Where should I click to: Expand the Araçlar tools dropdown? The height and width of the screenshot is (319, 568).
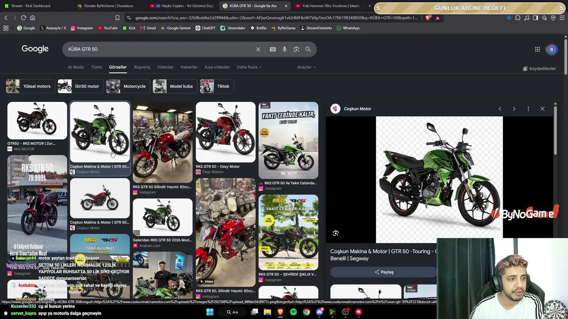(x=306, y=67)
